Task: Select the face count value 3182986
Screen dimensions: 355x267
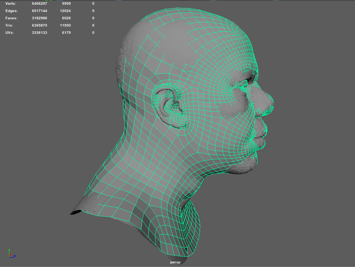Action: (40, 18)
